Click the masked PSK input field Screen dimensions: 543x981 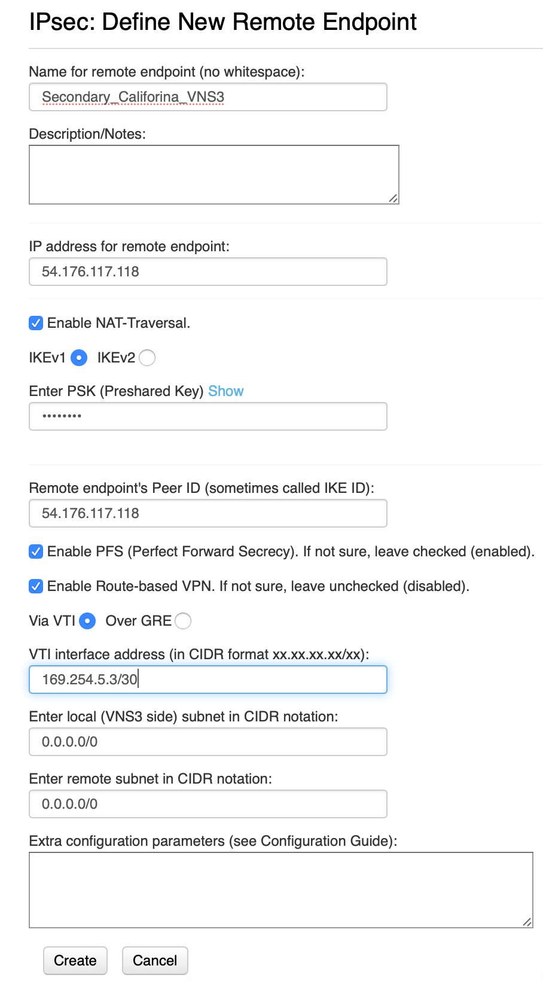coord(208,416)
